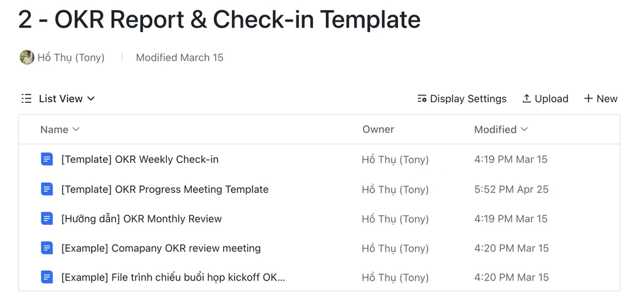
Task: Expand the List View dropdown
Action: pyautogui.click(x=91, y=98)
